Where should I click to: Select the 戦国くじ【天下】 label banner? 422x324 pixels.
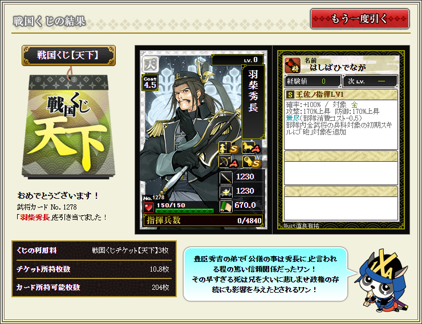pyautogui.click(x=68, y=55)
